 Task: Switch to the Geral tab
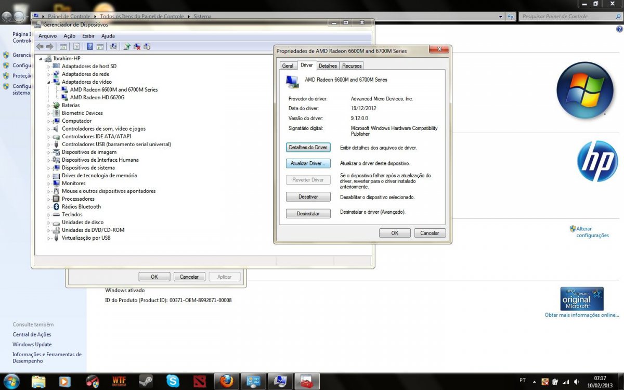pyautogui.click(x=288, y=66)
